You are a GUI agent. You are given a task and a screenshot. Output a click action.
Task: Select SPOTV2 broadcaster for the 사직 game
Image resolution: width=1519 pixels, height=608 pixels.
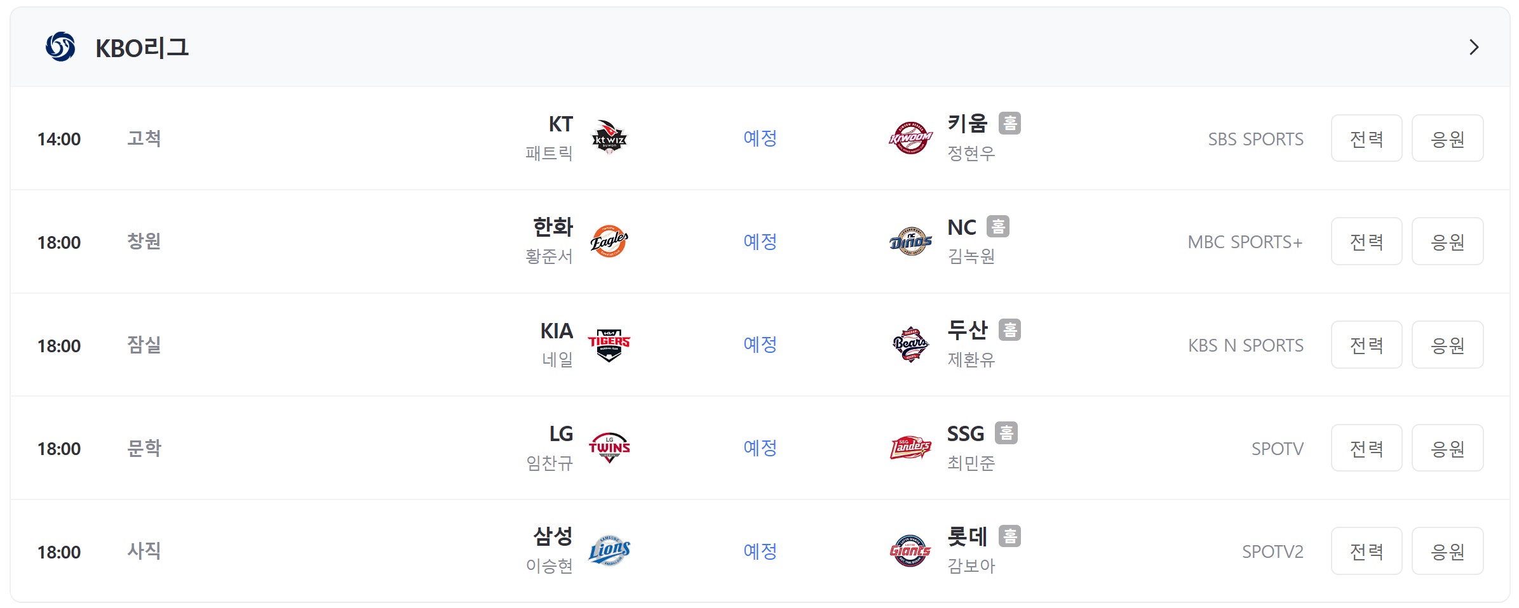click(1273, 552)
